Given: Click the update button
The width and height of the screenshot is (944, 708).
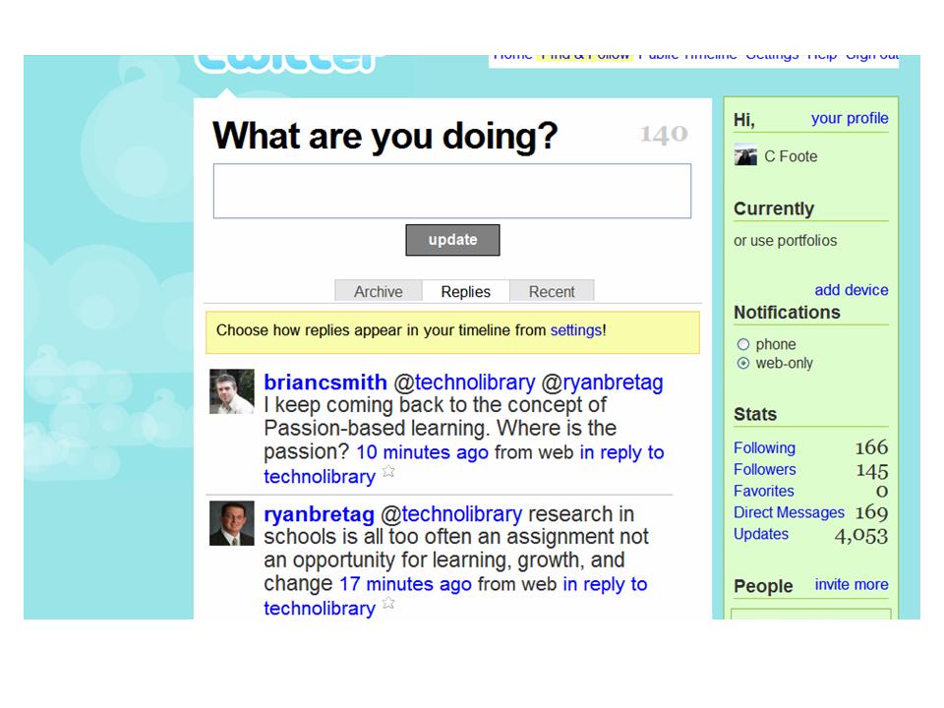Looking at the screenshot, I should point(452,240).
